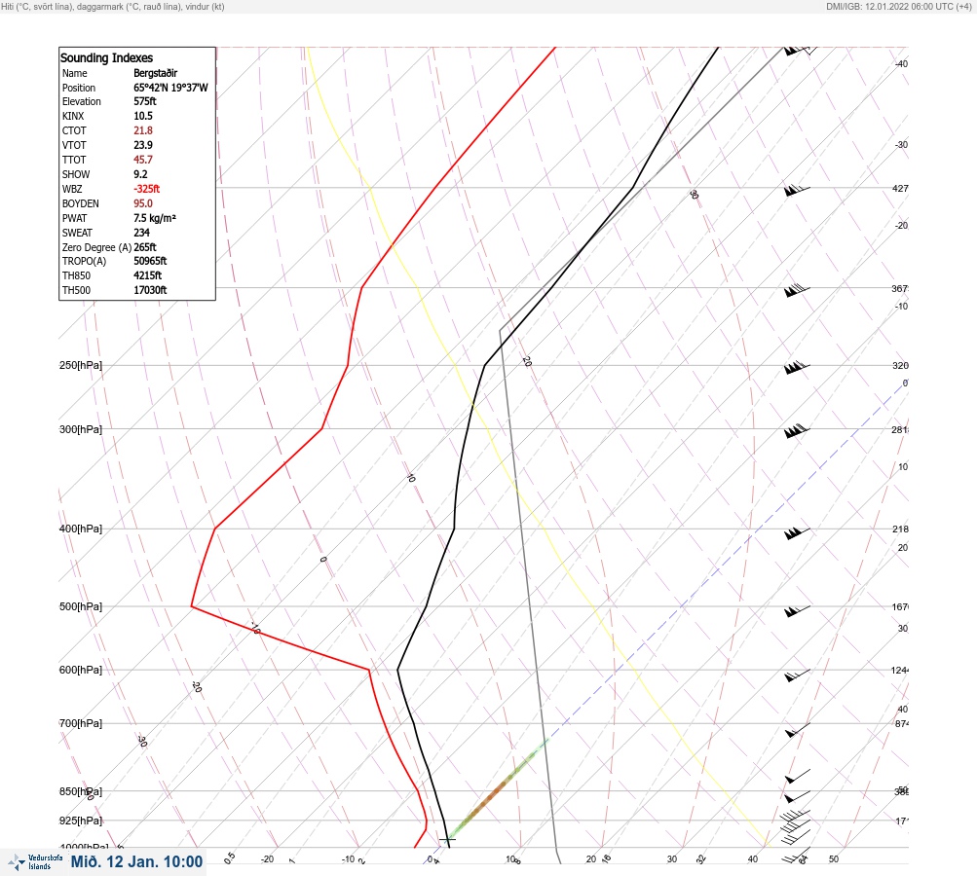Click the wind barb at 600 hPa
The width and height of the screenshot is (977, 876).
798,675
